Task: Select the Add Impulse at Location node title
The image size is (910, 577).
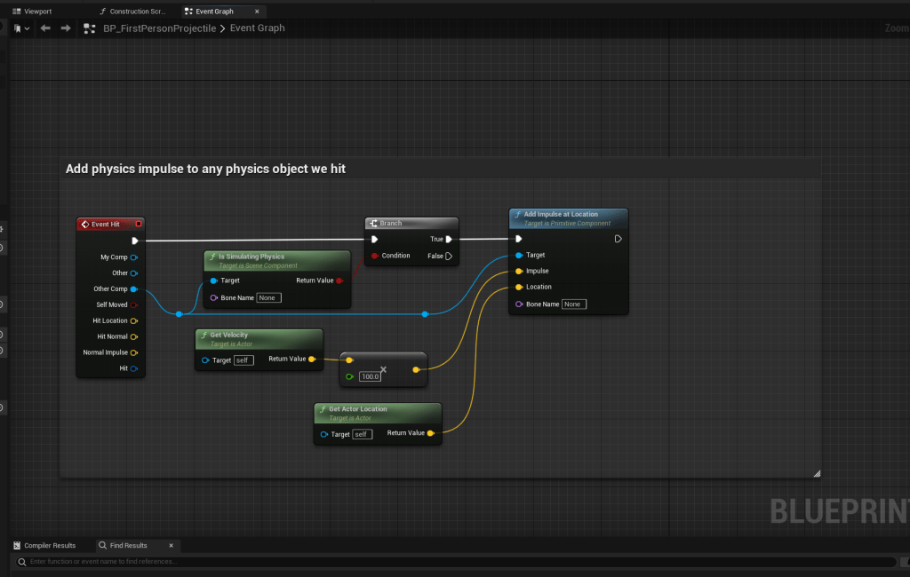Action: pos(561,214)
